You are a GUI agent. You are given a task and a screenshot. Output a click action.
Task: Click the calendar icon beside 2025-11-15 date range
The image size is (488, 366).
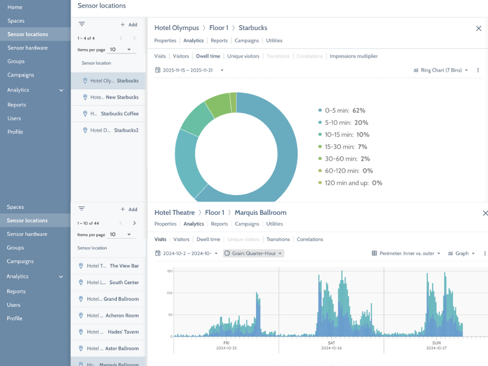(x=158, y=70)
